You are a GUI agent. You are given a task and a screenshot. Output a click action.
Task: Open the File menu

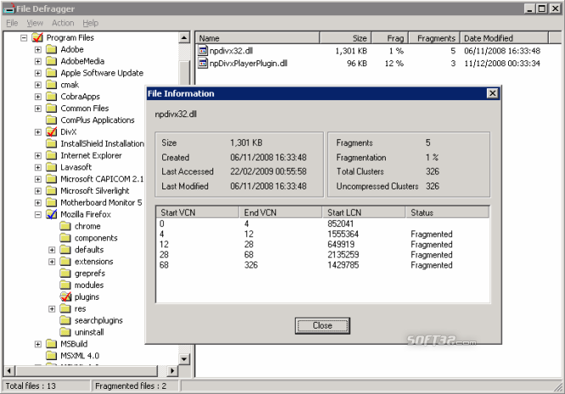[x=12, y=23]
